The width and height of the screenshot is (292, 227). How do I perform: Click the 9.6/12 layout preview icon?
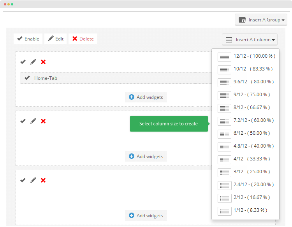[224, 83]
